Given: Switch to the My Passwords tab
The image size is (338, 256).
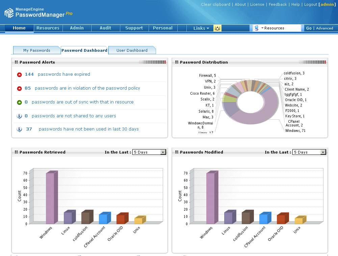Looking at the screenshot, I should (x=36, y=50).
